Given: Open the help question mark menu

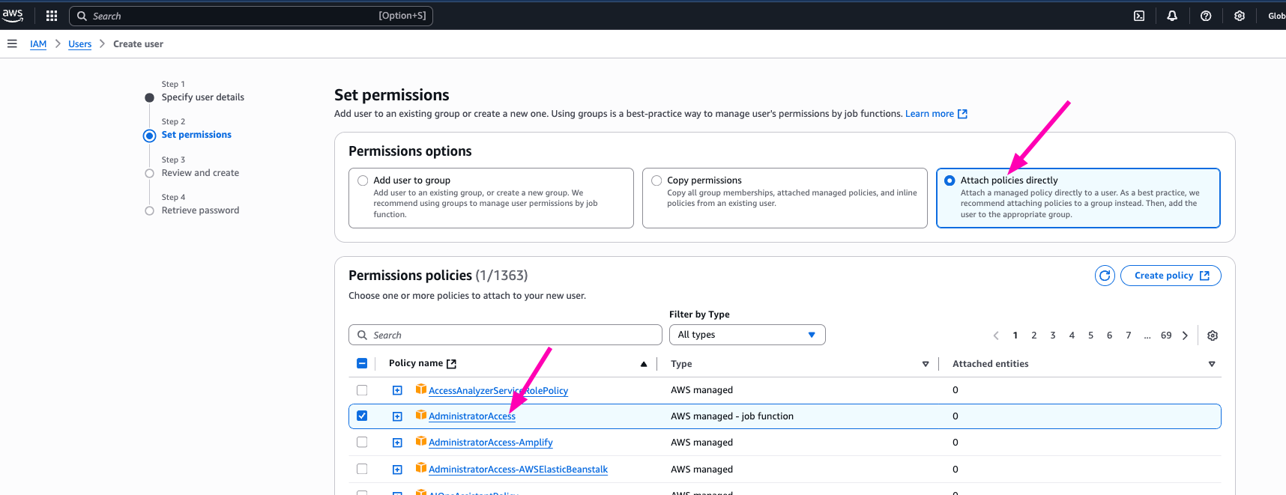Looking at the screenshot, I should pos(1206,16).
